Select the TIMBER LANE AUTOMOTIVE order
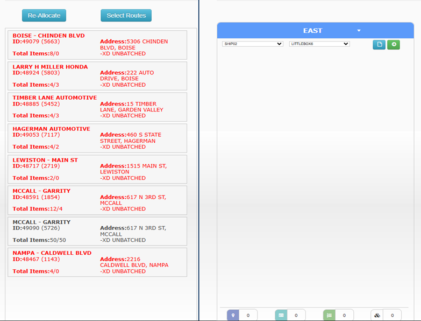The width and height of the screenshot is (421, 321). tap(97, 107)
